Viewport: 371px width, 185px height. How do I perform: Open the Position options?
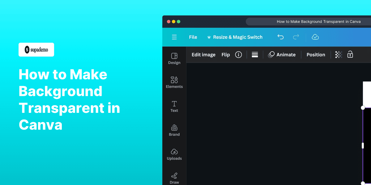[x=316, y=55]
